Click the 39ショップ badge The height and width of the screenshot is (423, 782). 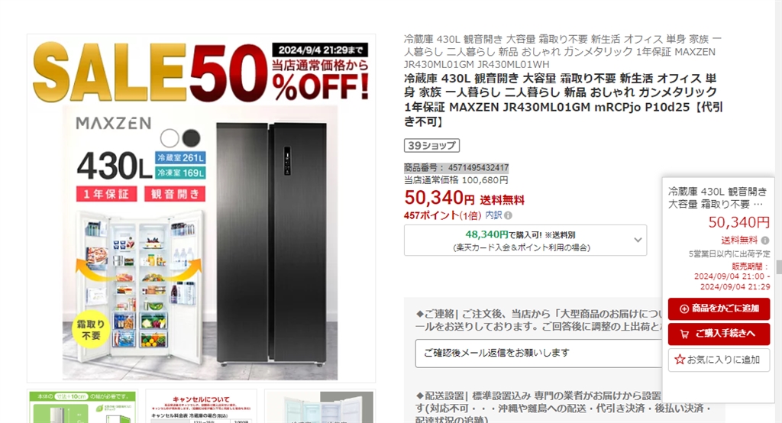[431, 145]
